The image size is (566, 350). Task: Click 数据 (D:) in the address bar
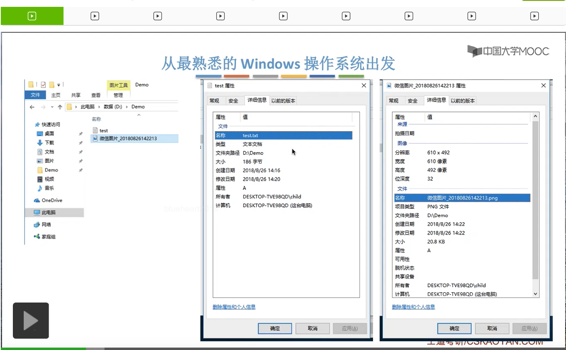(113, 107)
